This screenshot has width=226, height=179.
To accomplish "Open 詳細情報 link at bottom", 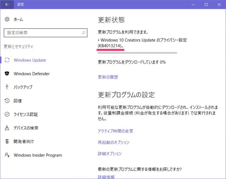I will click(x=106, y=177).
